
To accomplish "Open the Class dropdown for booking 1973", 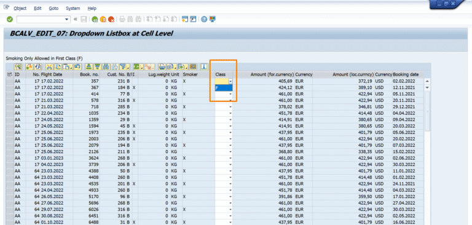I will pos(230,132).
